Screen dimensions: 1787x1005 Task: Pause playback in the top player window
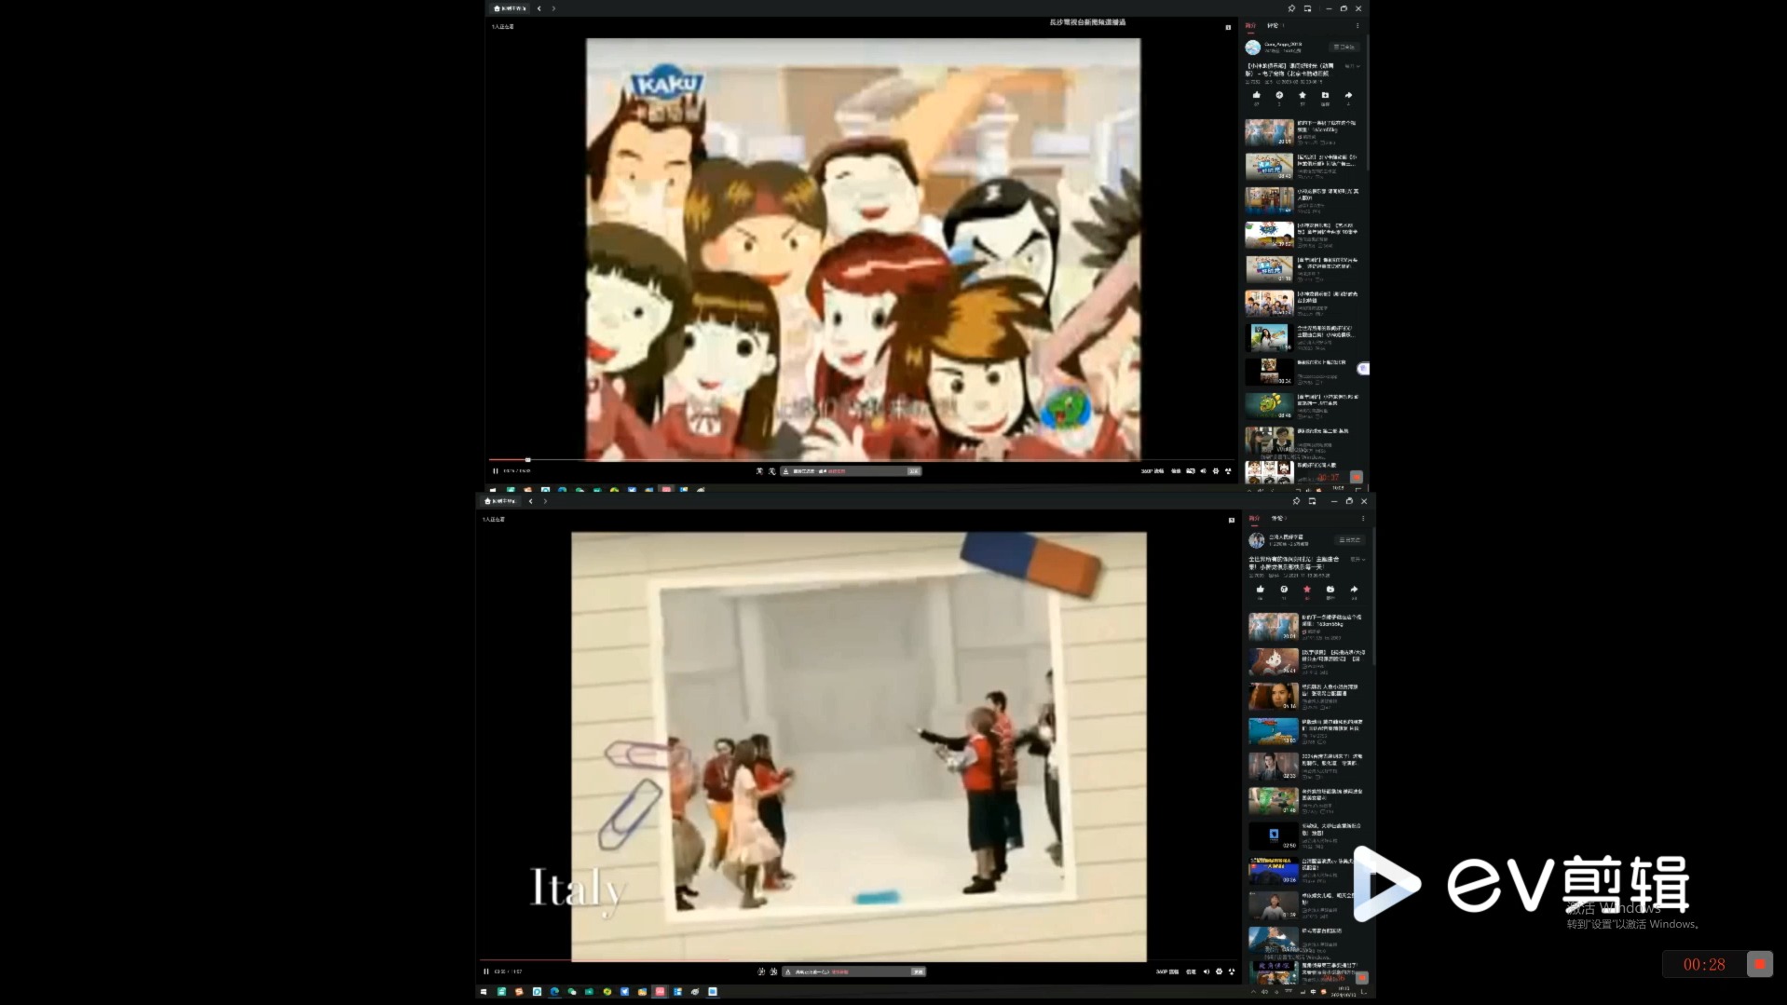(x=495, y=471)
